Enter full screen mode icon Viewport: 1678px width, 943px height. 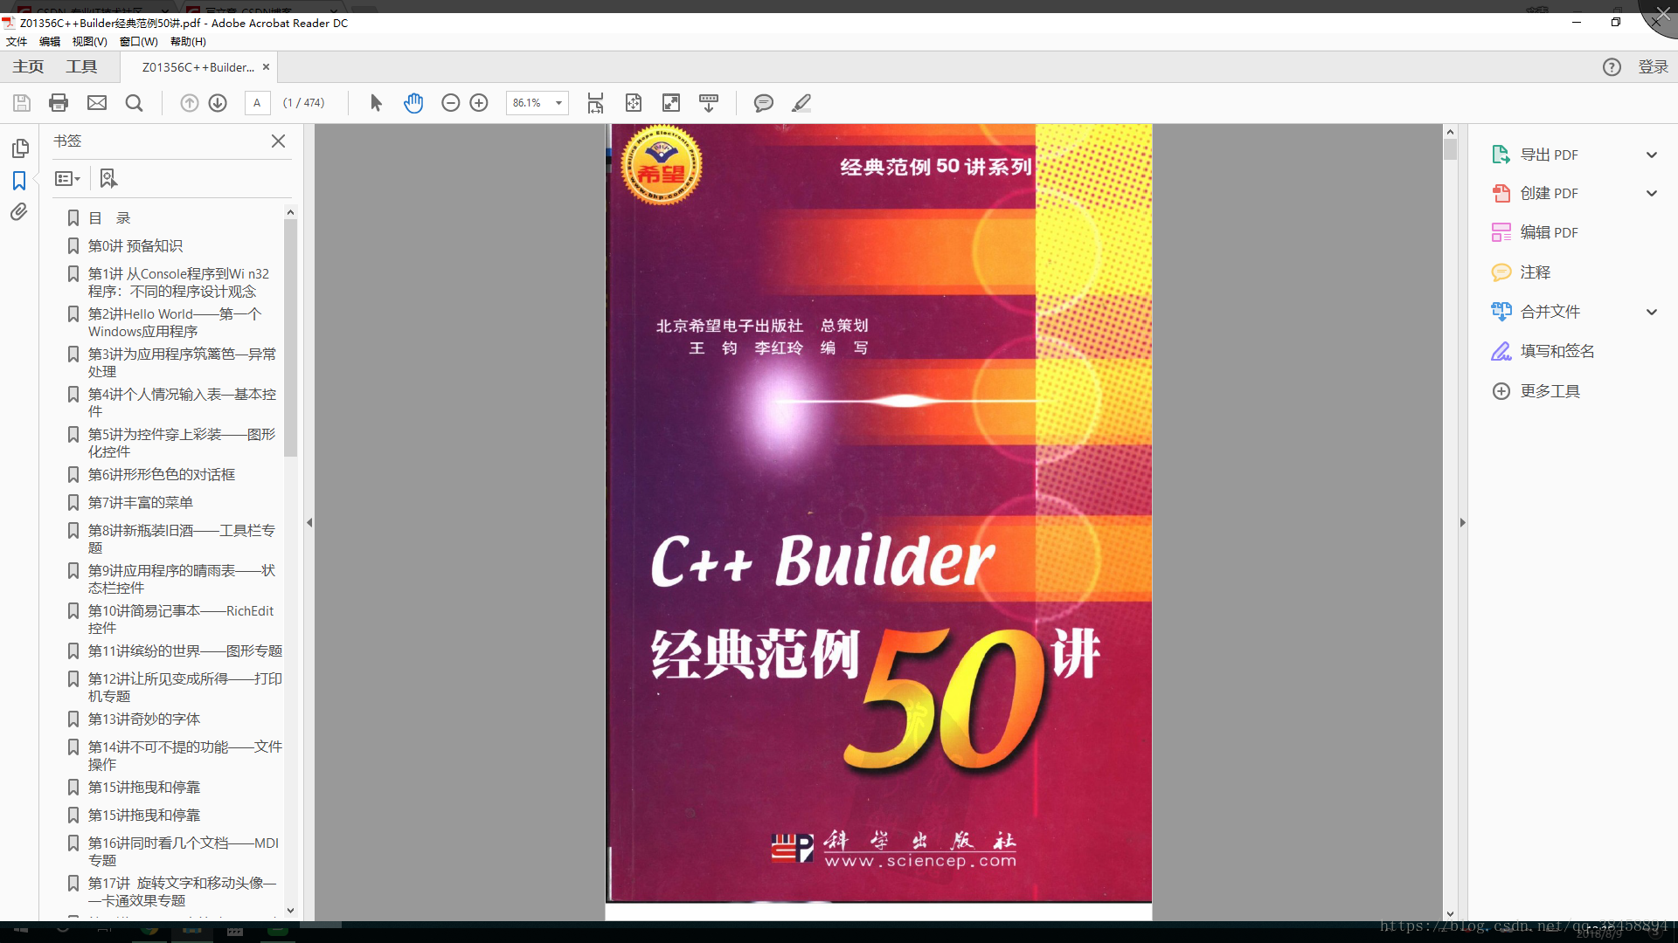pos(671,103)
